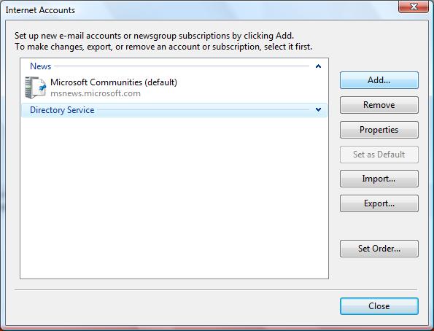Click the grayed Set as Default button
The image size is (434, 331).
click(379, 154)
